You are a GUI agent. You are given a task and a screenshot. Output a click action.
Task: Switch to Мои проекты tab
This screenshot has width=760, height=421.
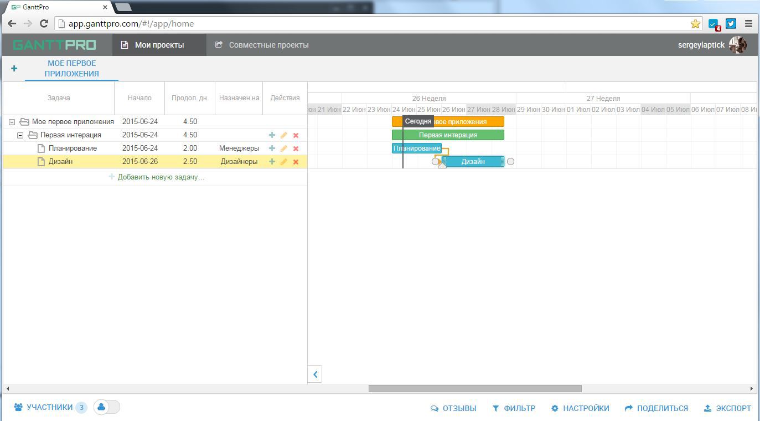[x=159, y=45]
